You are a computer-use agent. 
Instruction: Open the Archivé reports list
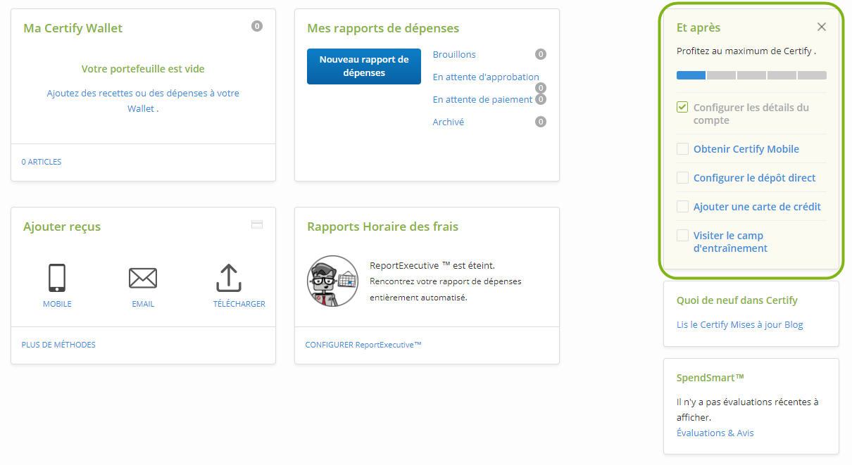(x=448, y=122)
